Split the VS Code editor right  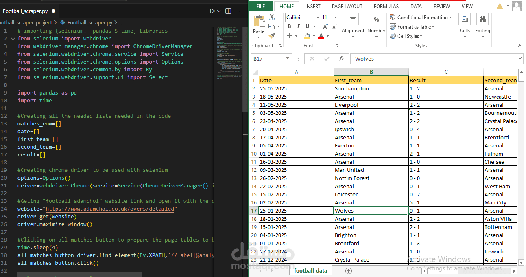(228, 11)
